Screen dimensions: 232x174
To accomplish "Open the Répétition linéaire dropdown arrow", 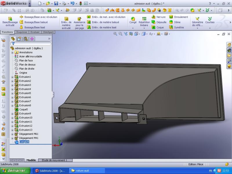I will [144, 28].
